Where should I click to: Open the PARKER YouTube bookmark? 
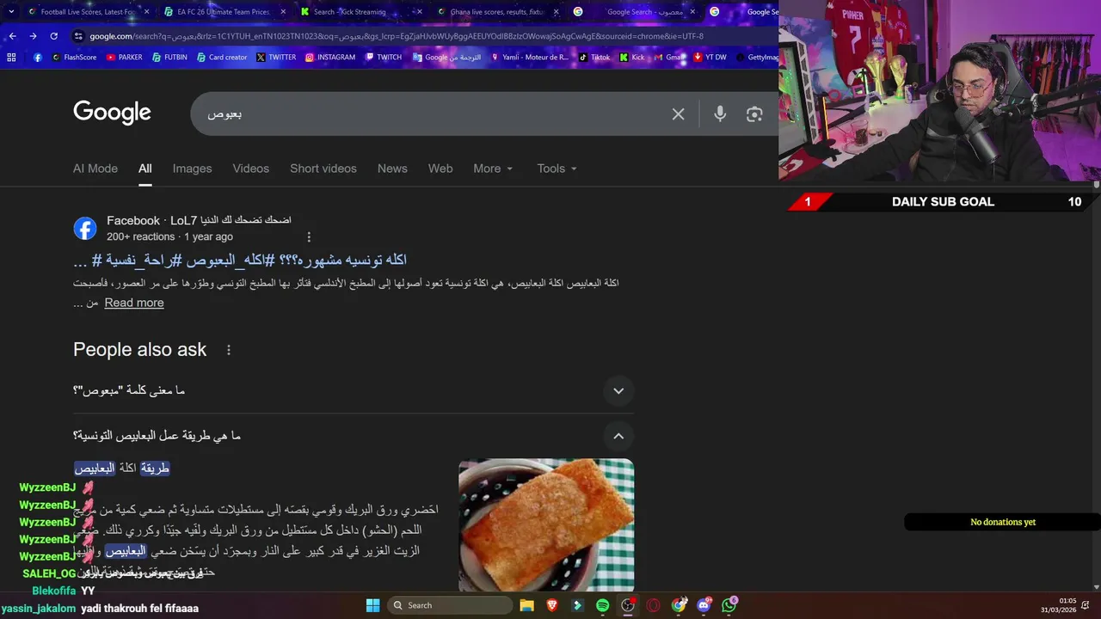tap(125, 58)
